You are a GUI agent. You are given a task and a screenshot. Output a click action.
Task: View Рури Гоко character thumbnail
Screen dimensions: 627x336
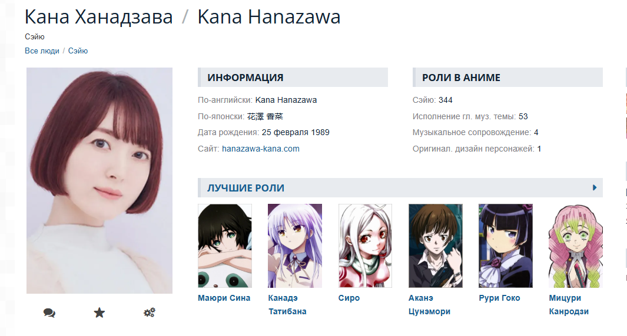point(506,246)
